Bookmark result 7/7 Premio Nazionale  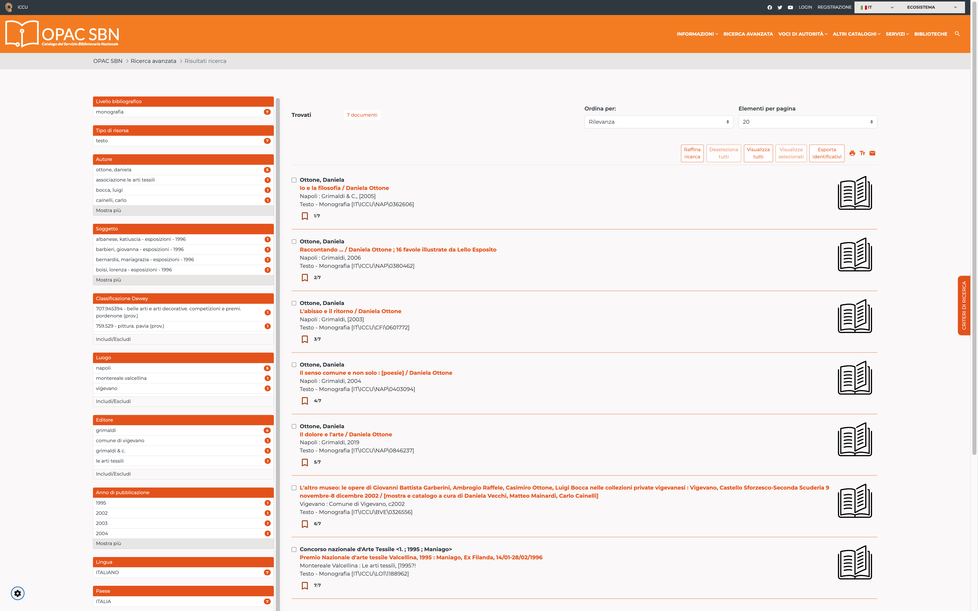coord(305,586)
